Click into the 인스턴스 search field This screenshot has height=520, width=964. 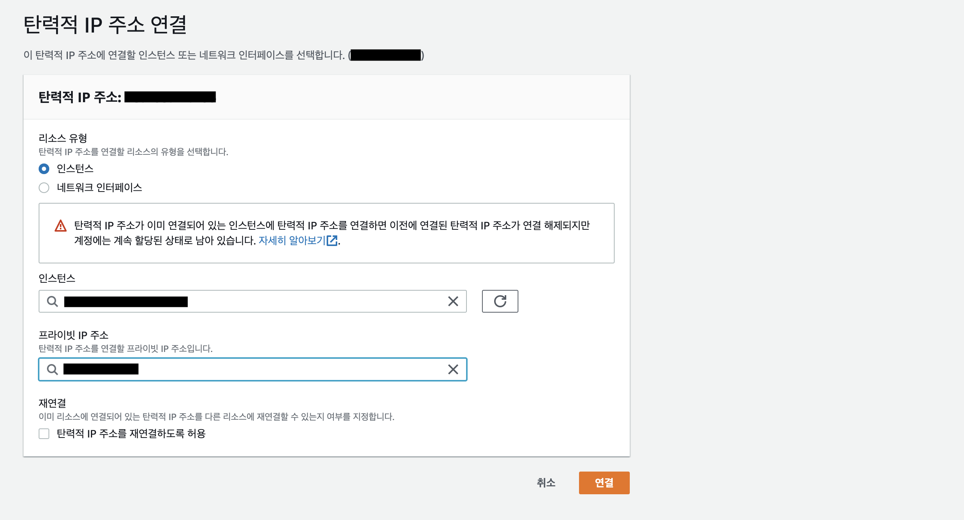click(x=253, y=301)
